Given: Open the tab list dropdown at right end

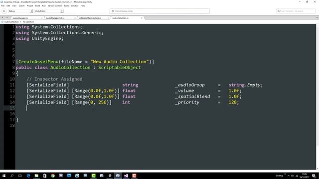Looking at the screenshot, I should [317, 18].
